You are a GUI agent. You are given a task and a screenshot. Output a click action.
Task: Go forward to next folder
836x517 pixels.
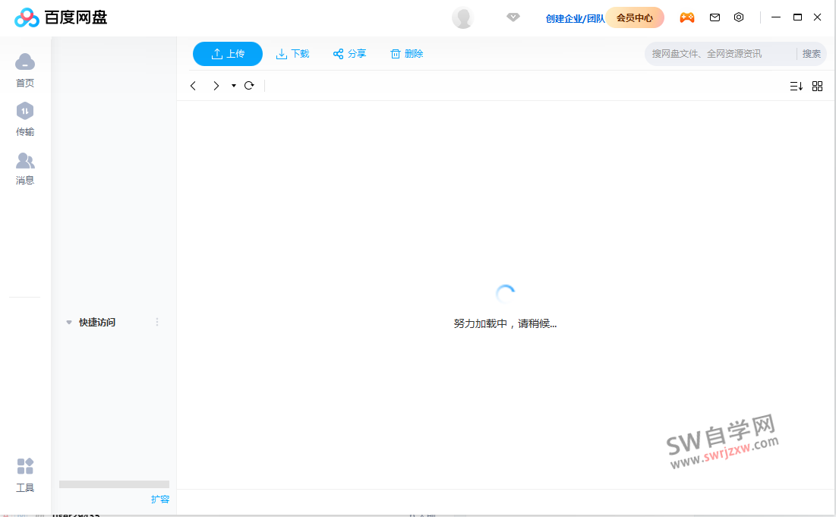(x=216, y=86)
